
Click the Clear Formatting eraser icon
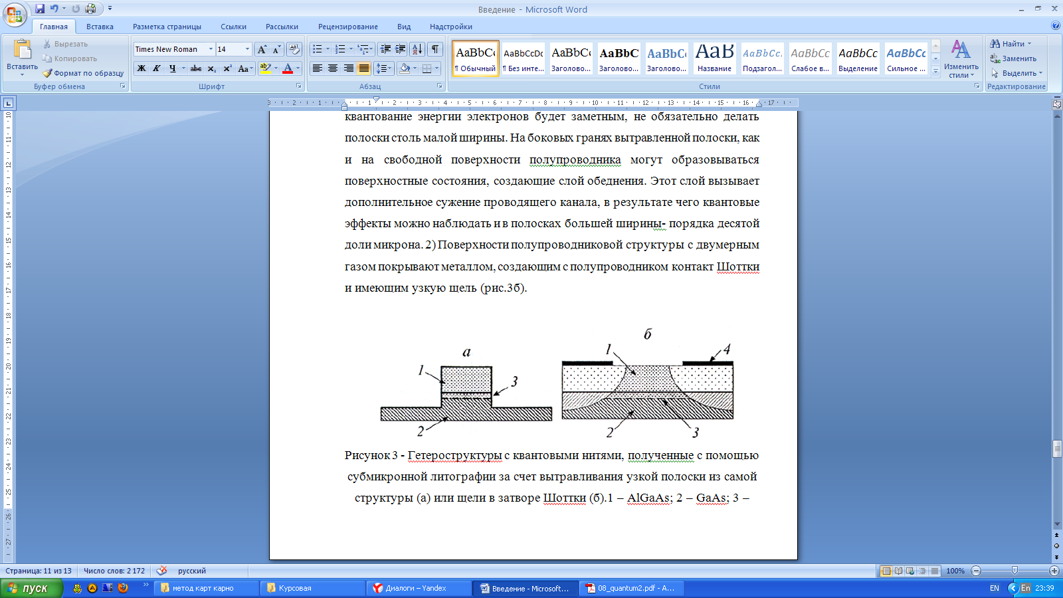294,49
